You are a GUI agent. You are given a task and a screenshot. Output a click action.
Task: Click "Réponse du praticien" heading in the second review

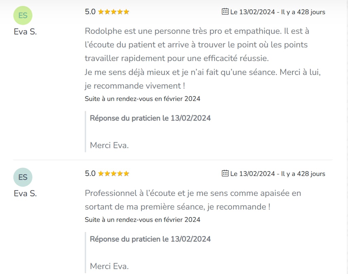(150, 239)
